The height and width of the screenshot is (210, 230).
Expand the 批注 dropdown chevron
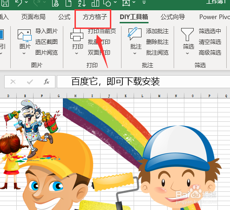[x=135, y=53]
